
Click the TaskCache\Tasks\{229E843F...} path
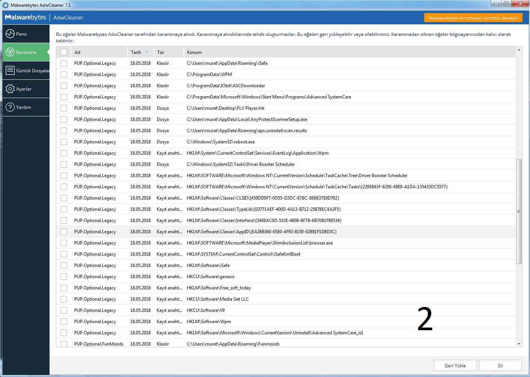(x=317, y=187)
